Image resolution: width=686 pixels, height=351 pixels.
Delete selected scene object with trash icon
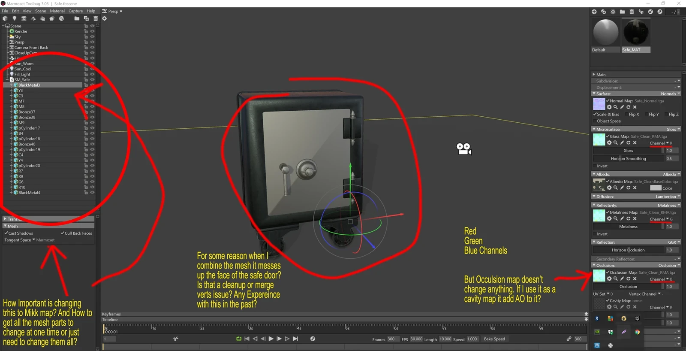tap(96, 18)
